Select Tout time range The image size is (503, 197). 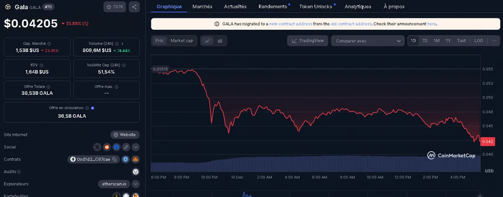(x=461, y=41)
